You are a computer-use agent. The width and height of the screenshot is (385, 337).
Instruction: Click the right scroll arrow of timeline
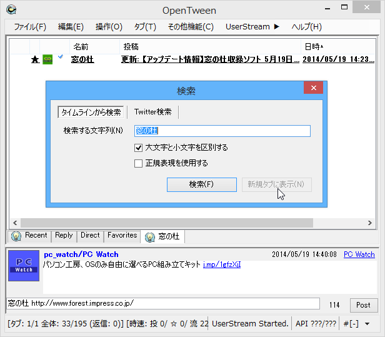(370, 223)
